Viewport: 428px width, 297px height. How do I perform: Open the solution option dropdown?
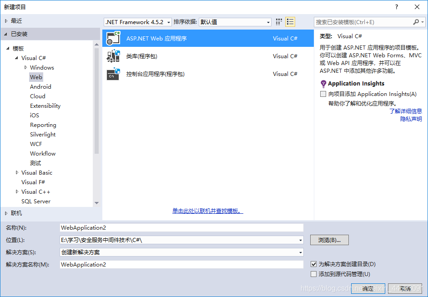pyautogui.click(x=301, y=252)
